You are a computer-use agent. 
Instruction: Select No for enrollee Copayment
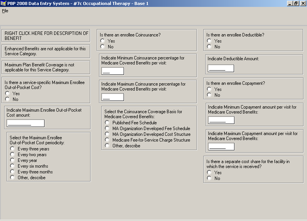[209, 95]
